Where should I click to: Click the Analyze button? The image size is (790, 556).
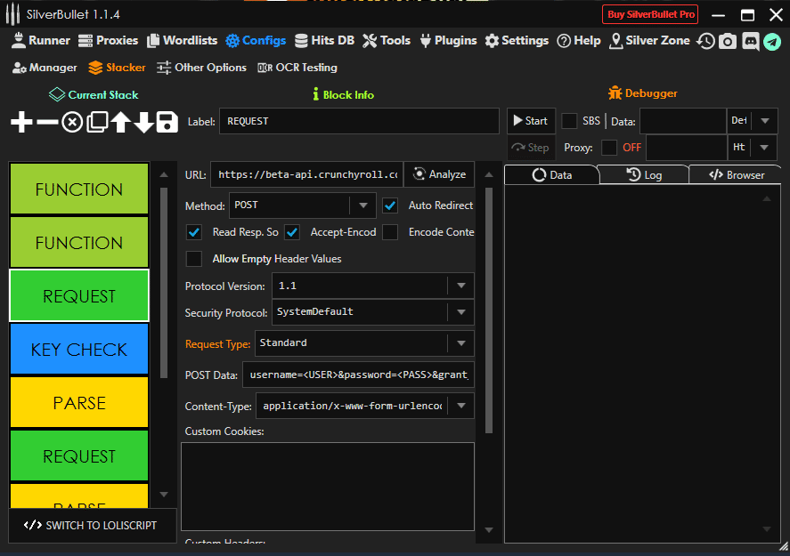tap(439, 174)
